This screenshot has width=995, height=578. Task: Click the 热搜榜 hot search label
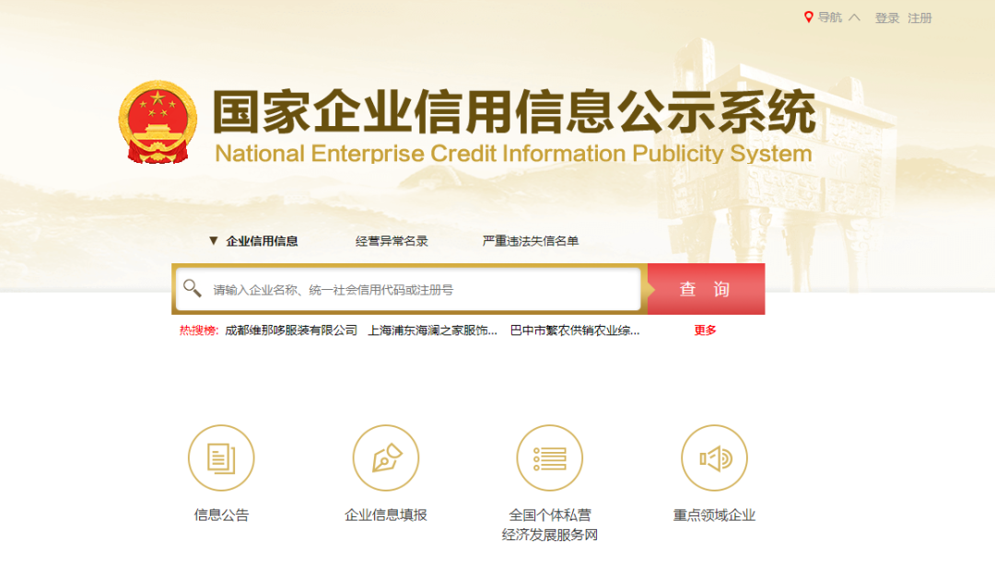pyautogui.click(x=199, y=330)
